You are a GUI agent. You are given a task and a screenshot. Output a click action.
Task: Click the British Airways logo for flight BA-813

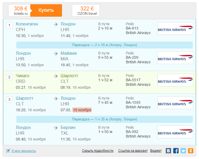tap(175, 28)
